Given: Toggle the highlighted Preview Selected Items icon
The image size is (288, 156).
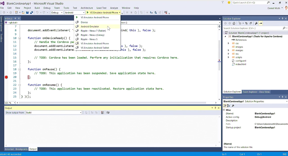Looking at the screenshot, I should coord(261,23).
